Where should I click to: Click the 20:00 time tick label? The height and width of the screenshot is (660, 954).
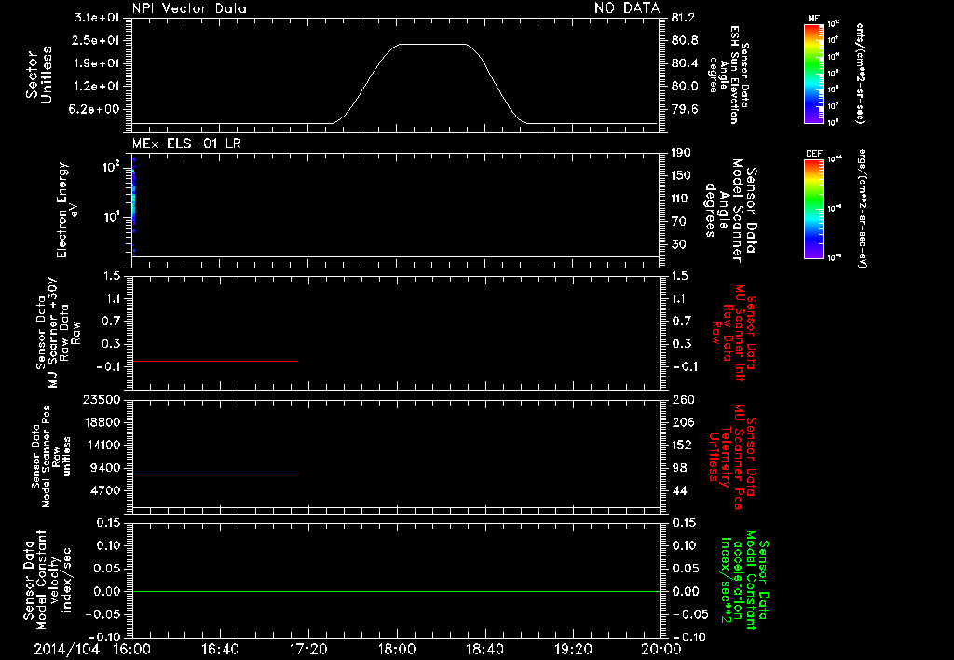point(661,649)
